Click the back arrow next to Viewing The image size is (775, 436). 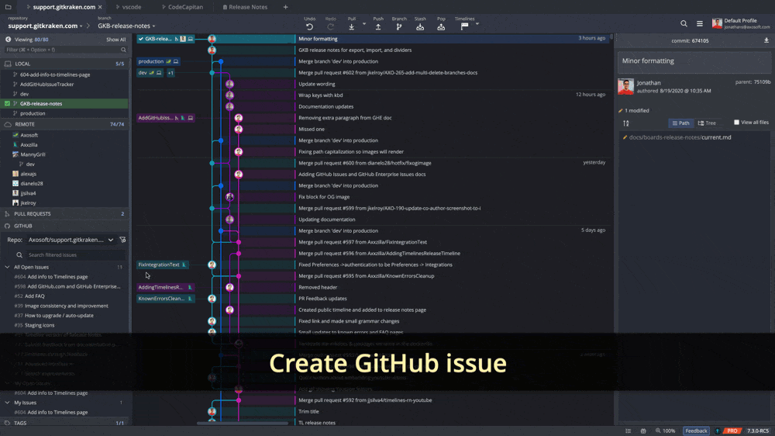click(8, 39)
